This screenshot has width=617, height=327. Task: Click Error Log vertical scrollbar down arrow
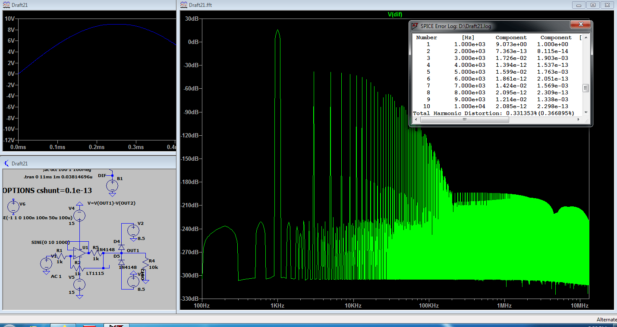tap(586, 112)
